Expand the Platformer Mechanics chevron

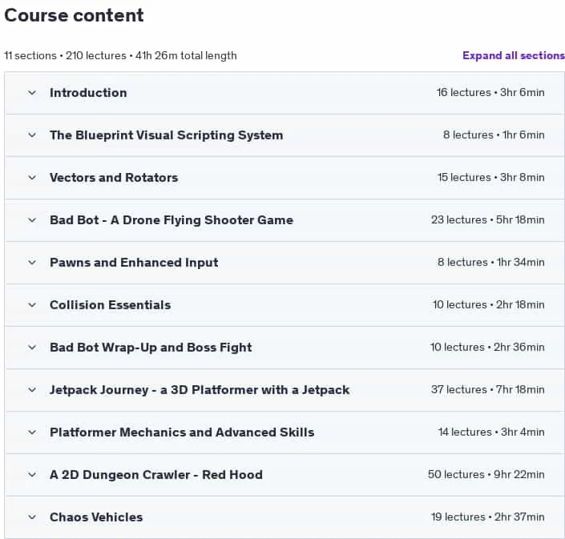[32, 432]
